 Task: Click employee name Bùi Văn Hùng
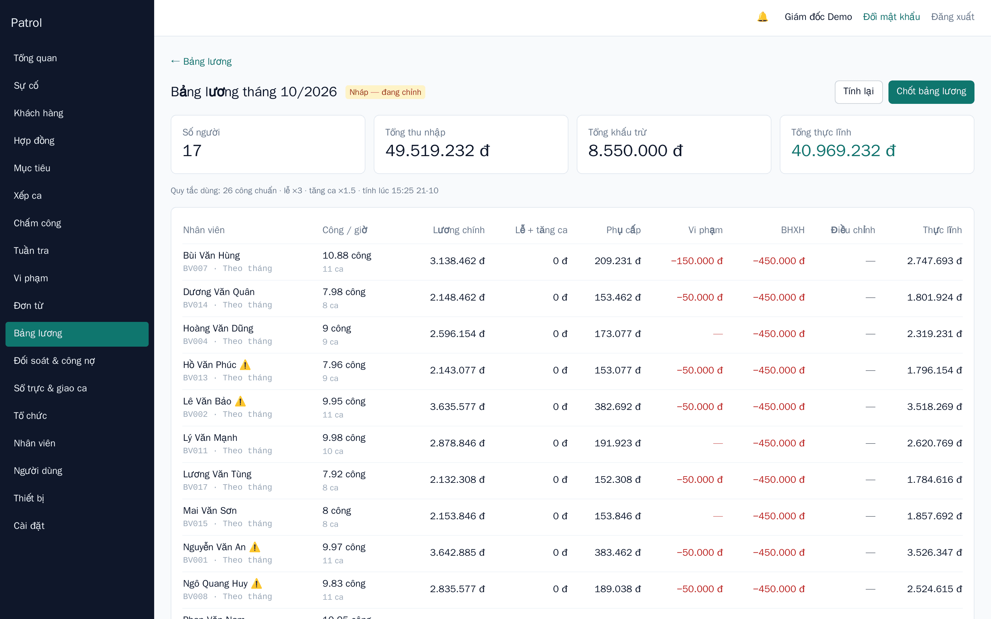pyautogui.click(x=211, y=256)
